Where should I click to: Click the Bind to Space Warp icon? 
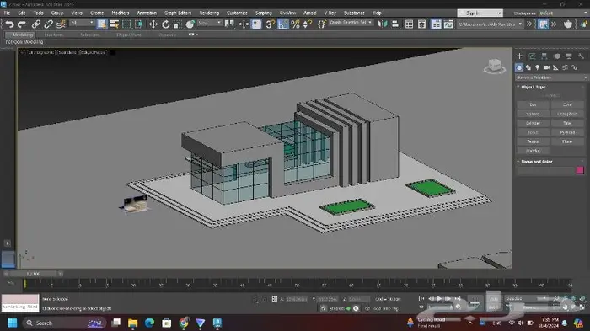coord(61,24)
